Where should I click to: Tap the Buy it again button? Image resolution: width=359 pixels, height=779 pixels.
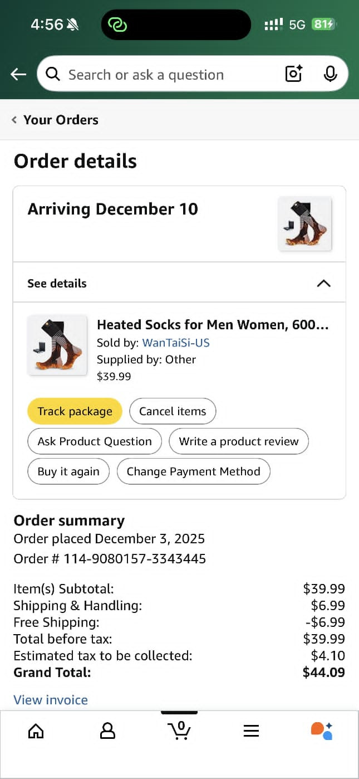68,472
